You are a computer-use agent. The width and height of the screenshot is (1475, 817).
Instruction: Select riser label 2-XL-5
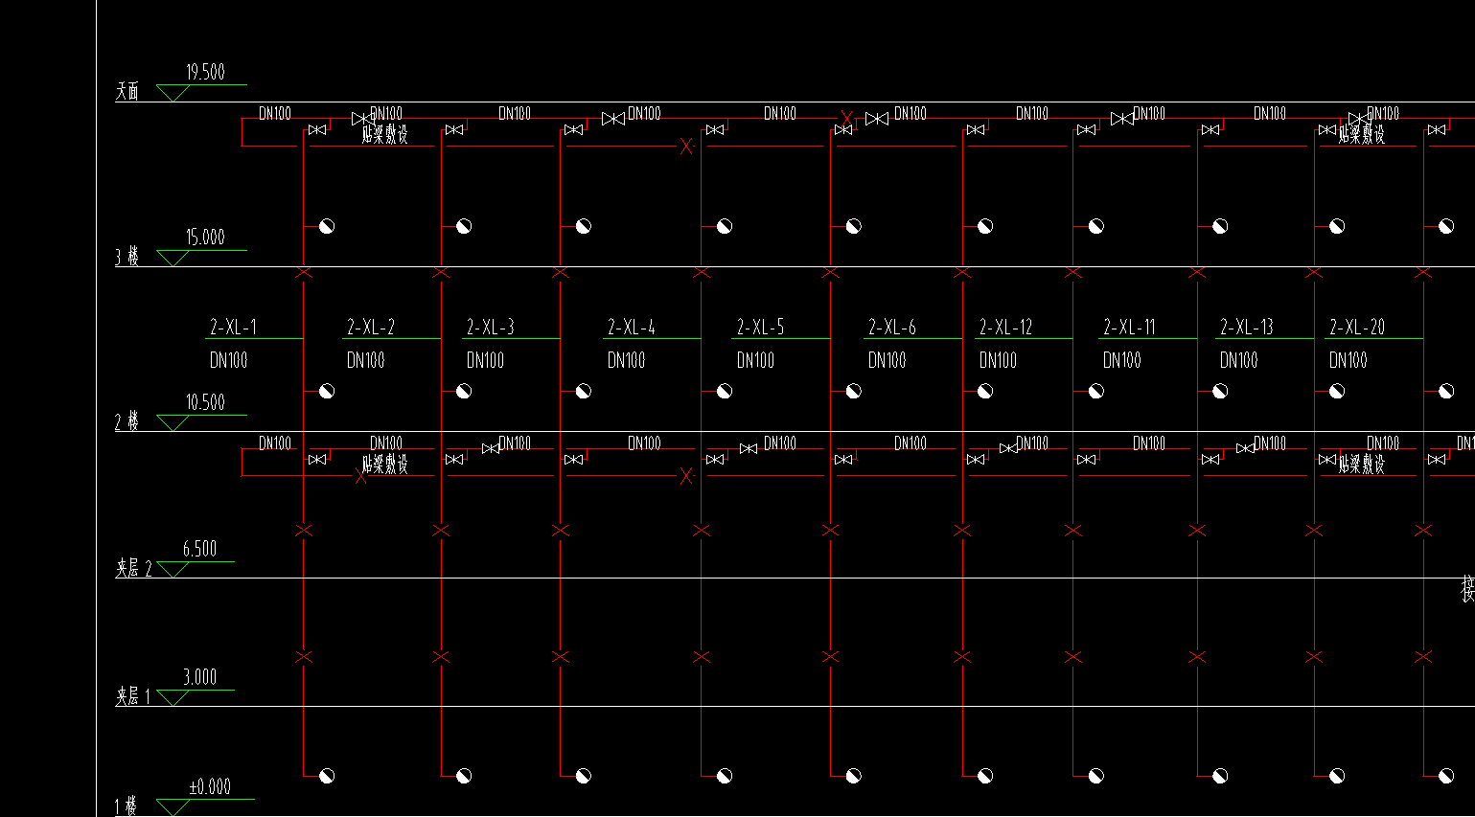[761, 327]
